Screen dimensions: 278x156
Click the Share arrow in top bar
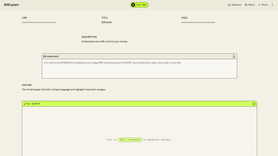click(x=259, y=5)
